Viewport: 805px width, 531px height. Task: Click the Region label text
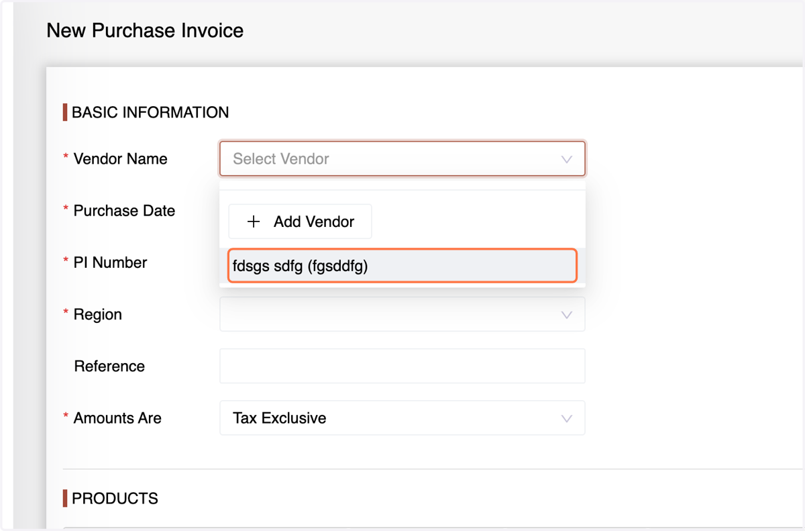[x=97, y=314]
